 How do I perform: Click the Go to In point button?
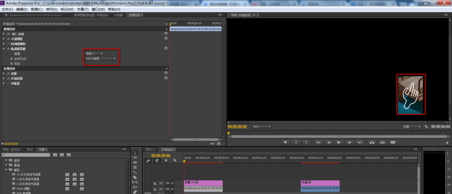[319, 142]
